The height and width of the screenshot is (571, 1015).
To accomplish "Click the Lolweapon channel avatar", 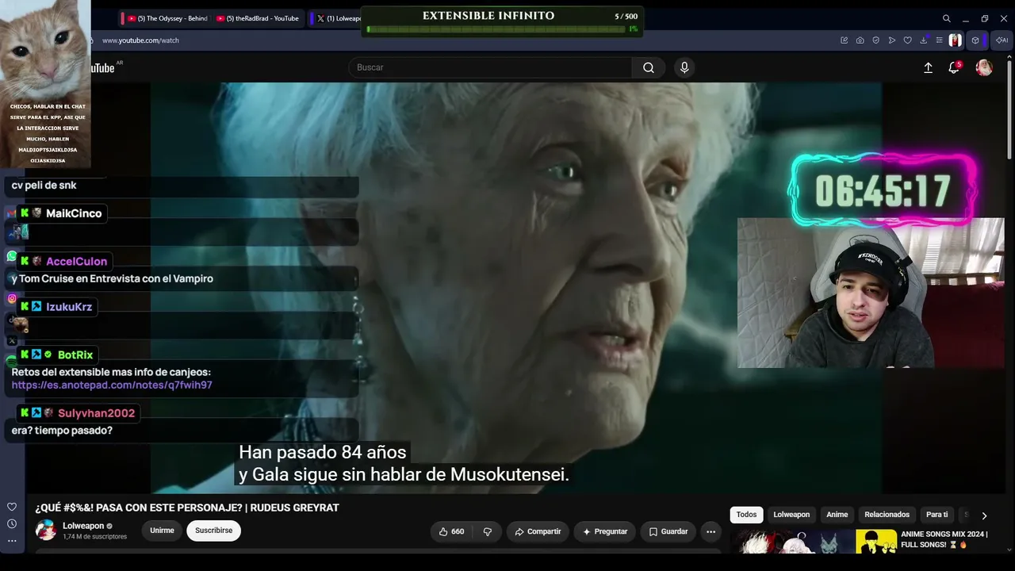I will click(46, 531).
